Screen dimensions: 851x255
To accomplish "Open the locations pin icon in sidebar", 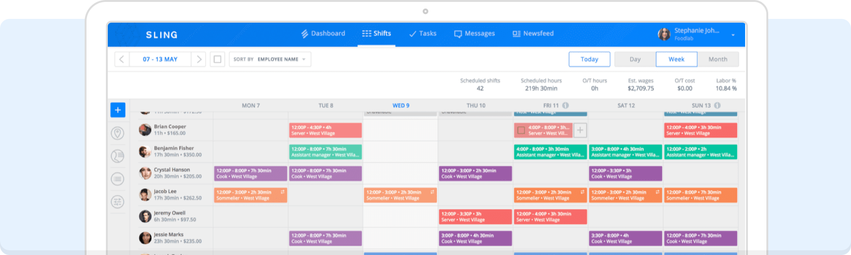I will click(118, 133).
